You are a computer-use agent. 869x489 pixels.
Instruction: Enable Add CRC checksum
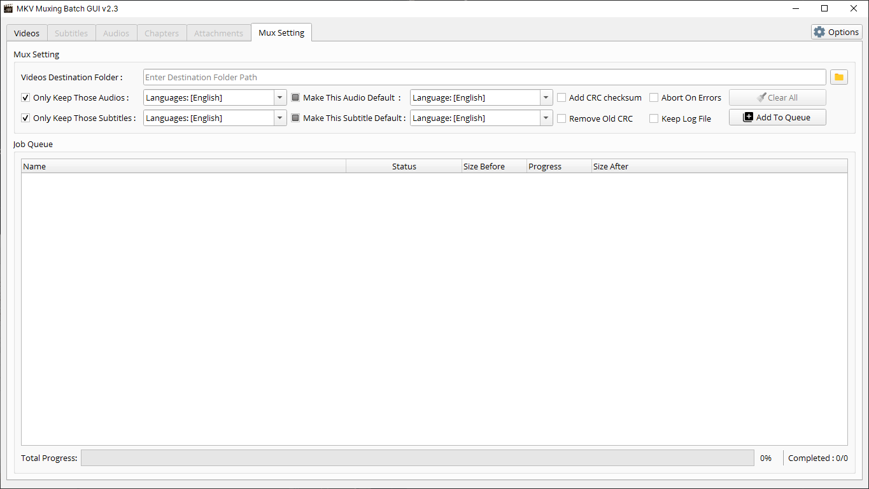click(561, 97)
